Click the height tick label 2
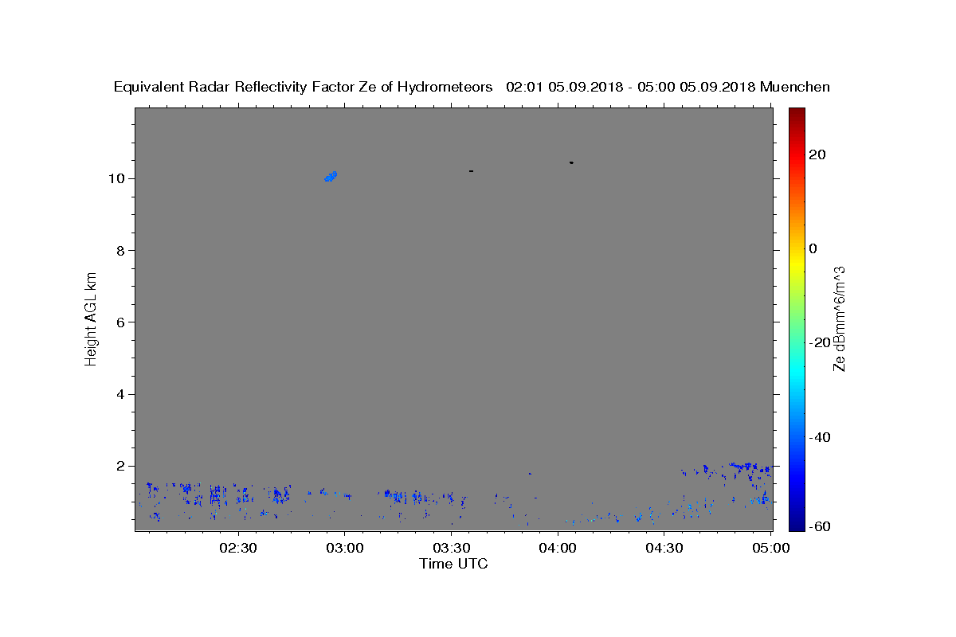The image size is (956, 637). tap(122, 466)
